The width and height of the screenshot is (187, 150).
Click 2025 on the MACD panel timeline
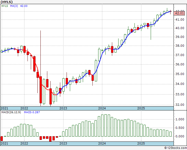coord(141,143)
